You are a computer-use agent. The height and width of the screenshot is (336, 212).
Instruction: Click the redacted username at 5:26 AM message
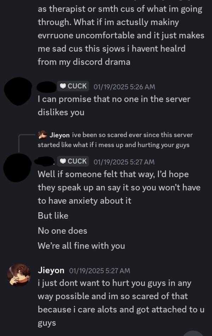pyautogui.click(x=47, y=87)
